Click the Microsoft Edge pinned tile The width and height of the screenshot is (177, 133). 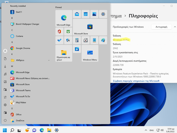tap(64, 18)
